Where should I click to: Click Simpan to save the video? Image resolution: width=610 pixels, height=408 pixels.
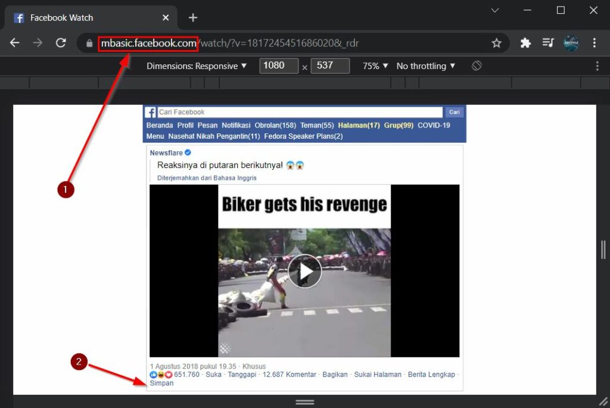[162, 383]
